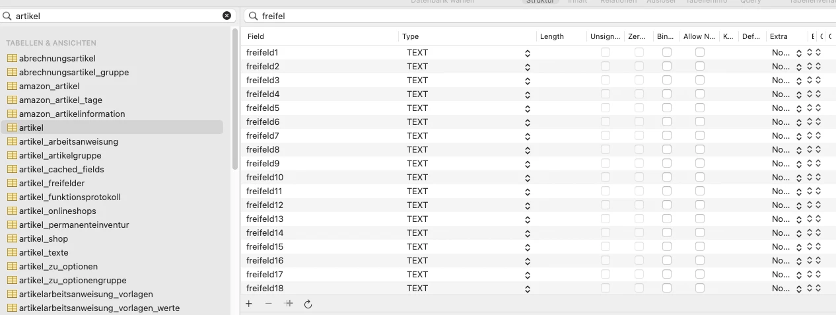The width and height of the screenshot is (836, 315).
Task: Enable Allow Null for freifeld10
Action: 700,177
